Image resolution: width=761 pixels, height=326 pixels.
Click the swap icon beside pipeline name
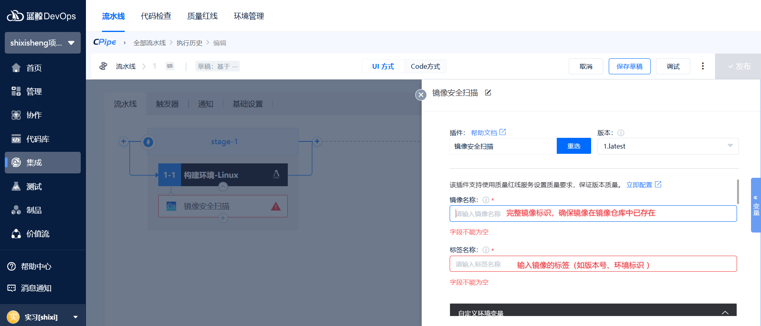coord(170,66)
